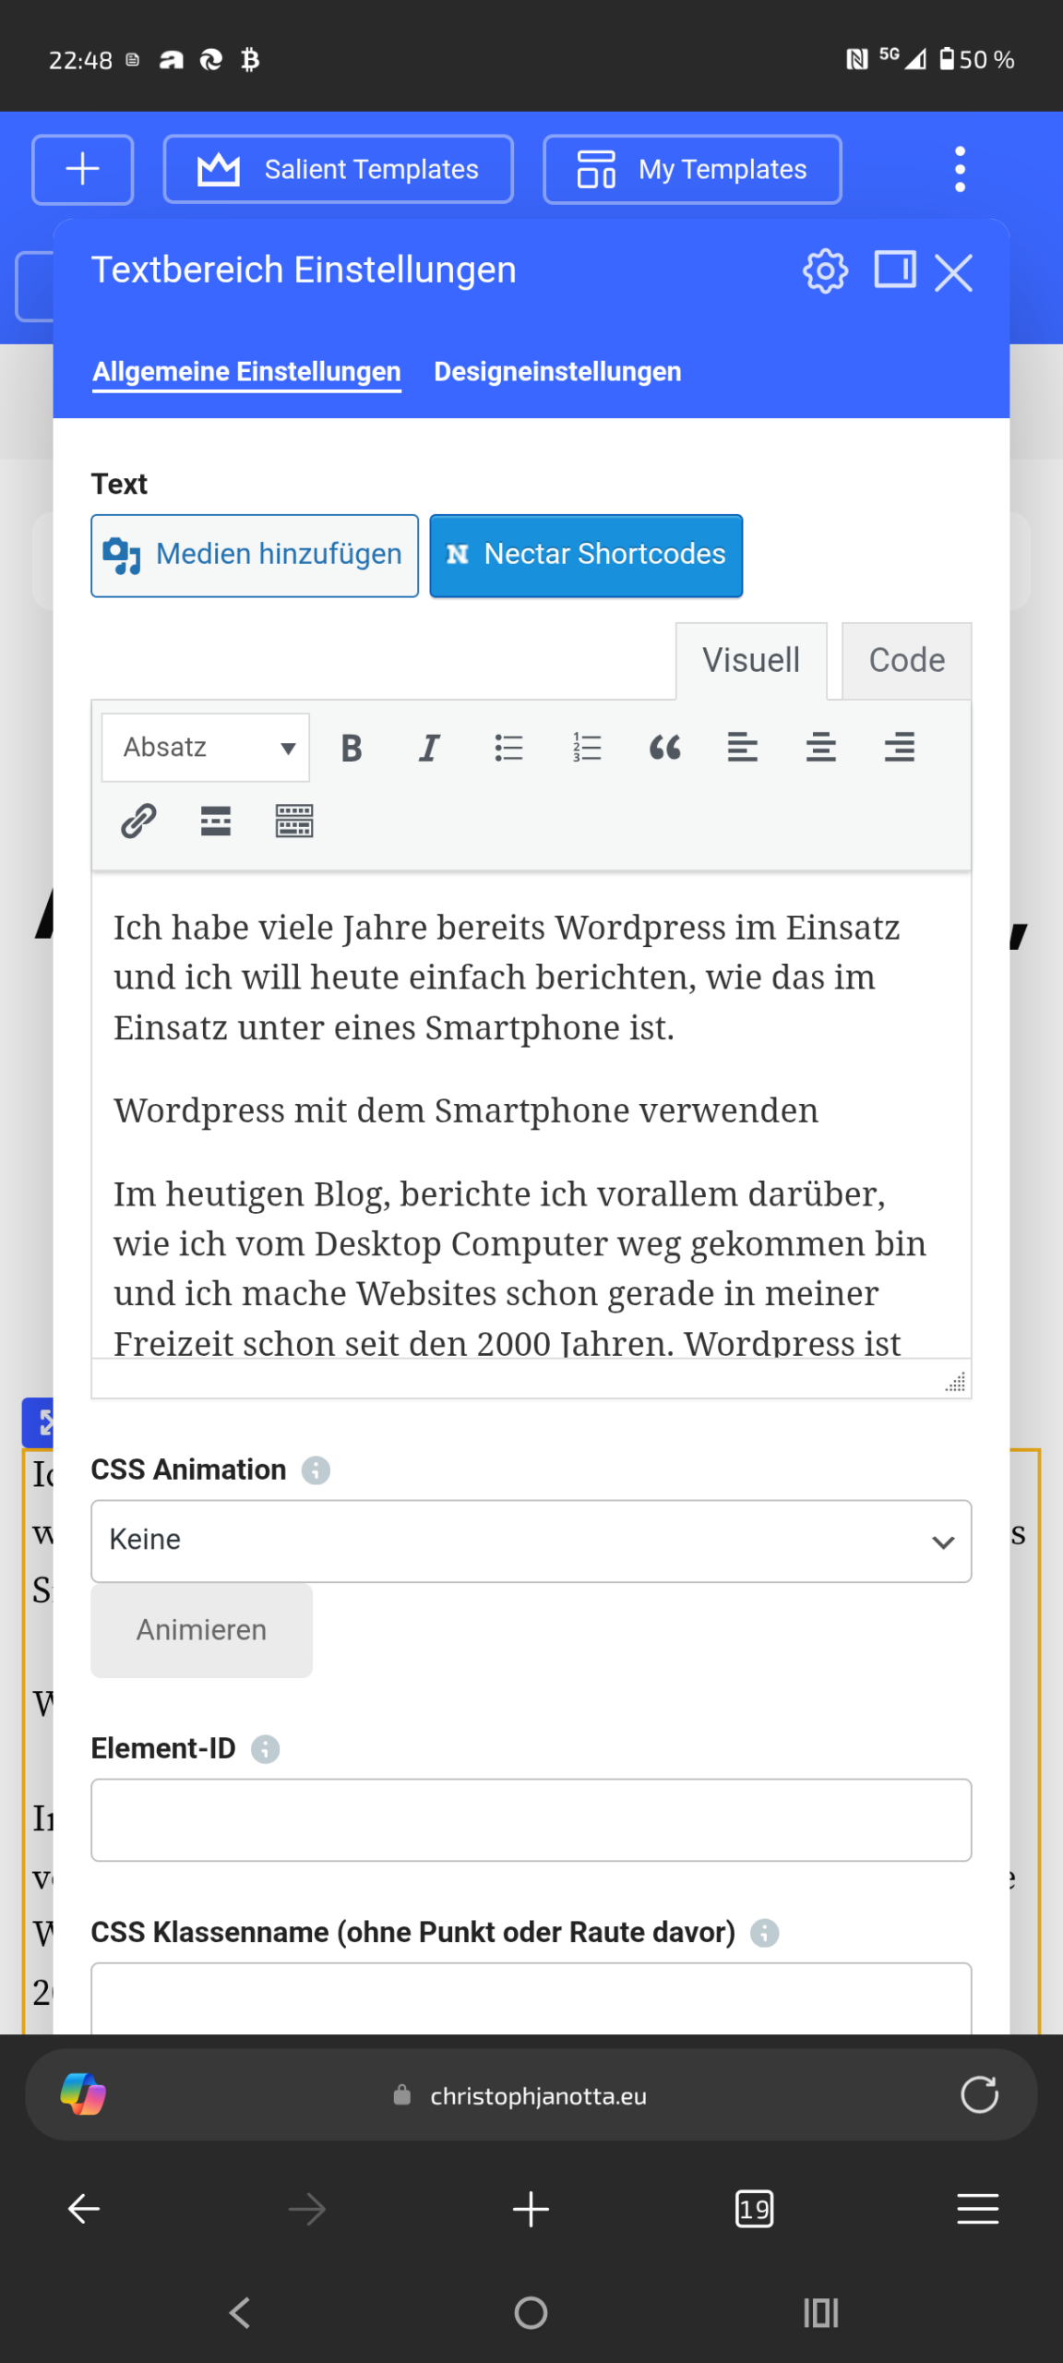The image size is (1063, 2363).
Task: Open the gear settings menu in panel header
Action: pyautogui.click(x=824, y=271)
